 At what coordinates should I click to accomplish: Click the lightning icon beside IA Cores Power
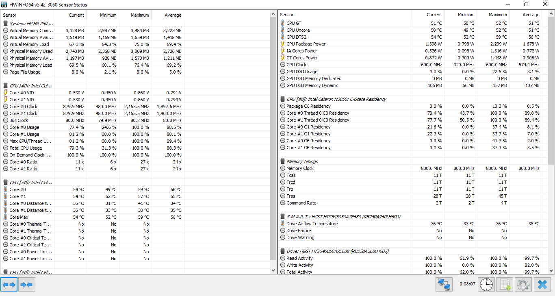[x=283, y=51]
